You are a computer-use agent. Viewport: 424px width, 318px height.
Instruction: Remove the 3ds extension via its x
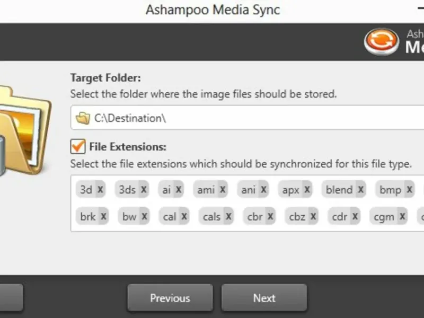coord(144,189)
